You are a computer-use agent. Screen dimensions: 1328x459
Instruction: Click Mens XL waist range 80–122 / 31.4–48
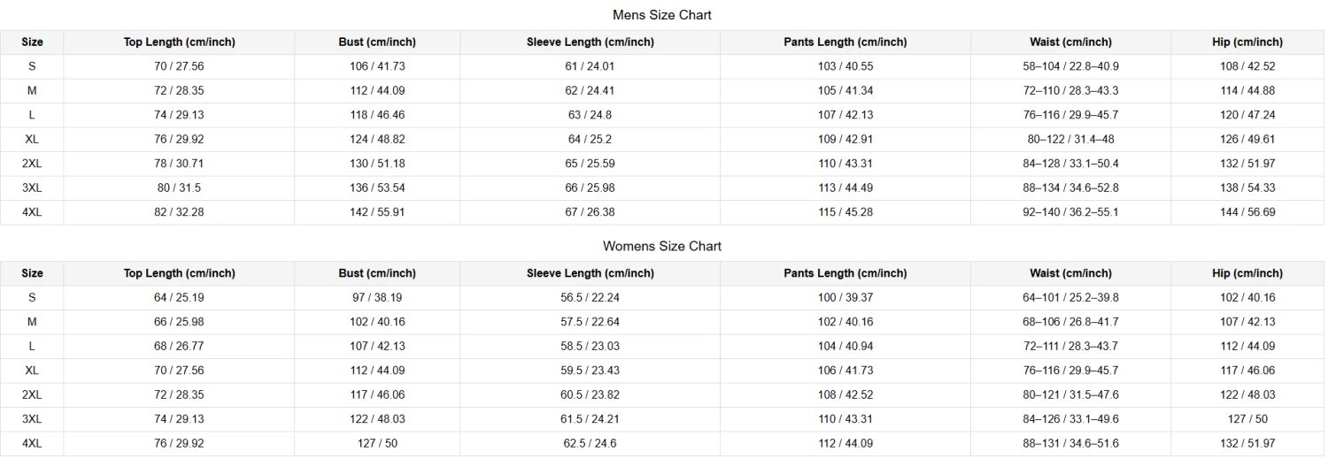tap(1069, 139)
